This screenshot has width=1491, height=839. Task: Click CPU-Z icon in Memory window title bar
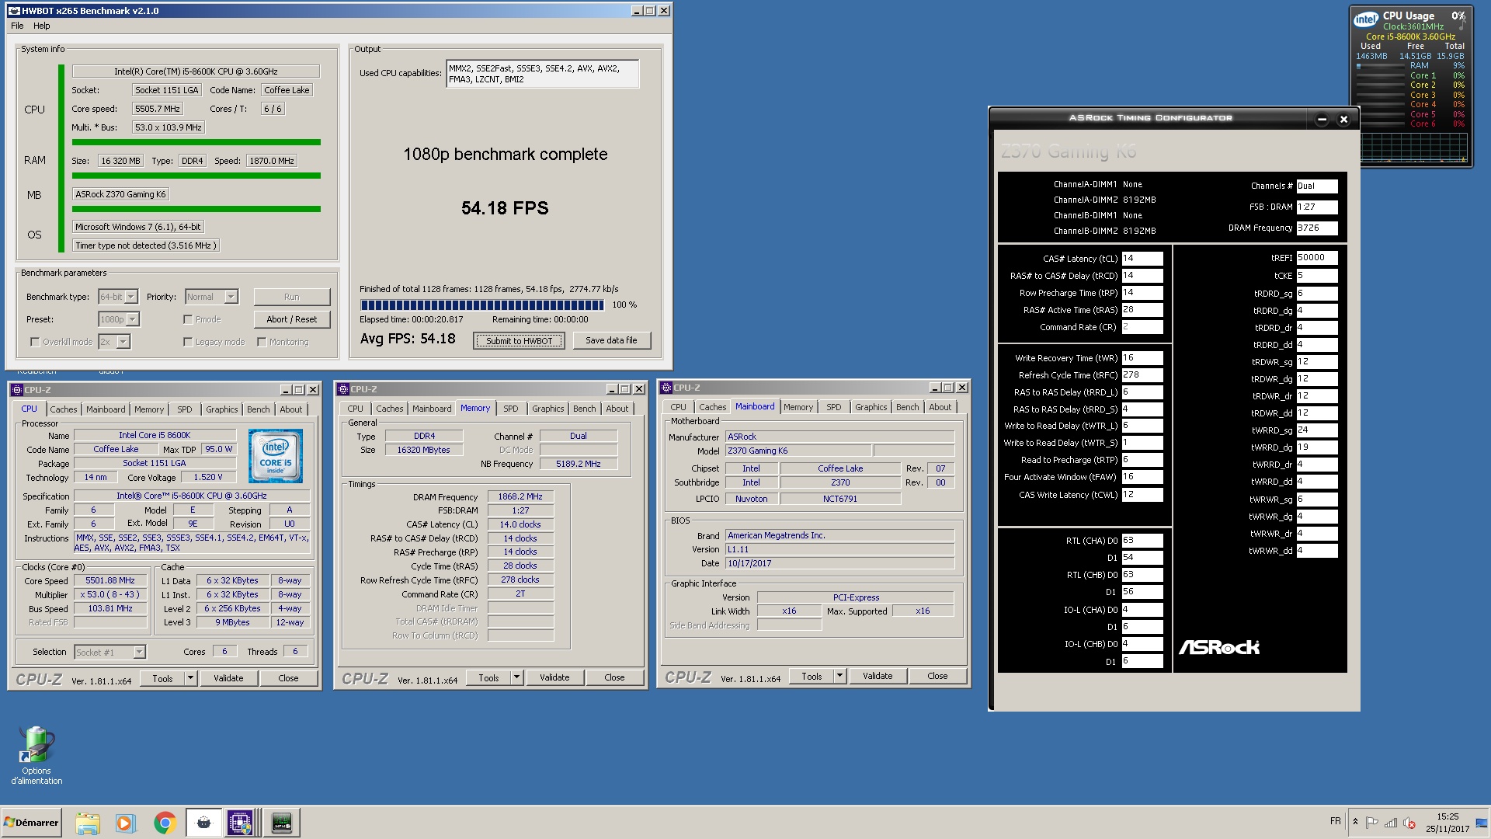tap(343, 389)
